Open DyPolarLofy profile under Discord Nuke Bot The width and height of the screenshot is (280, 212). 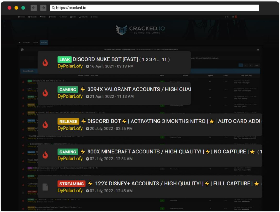tap(70, 66)
